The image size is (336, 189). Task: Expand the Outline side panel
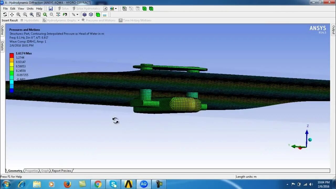(x=2, y=30)
